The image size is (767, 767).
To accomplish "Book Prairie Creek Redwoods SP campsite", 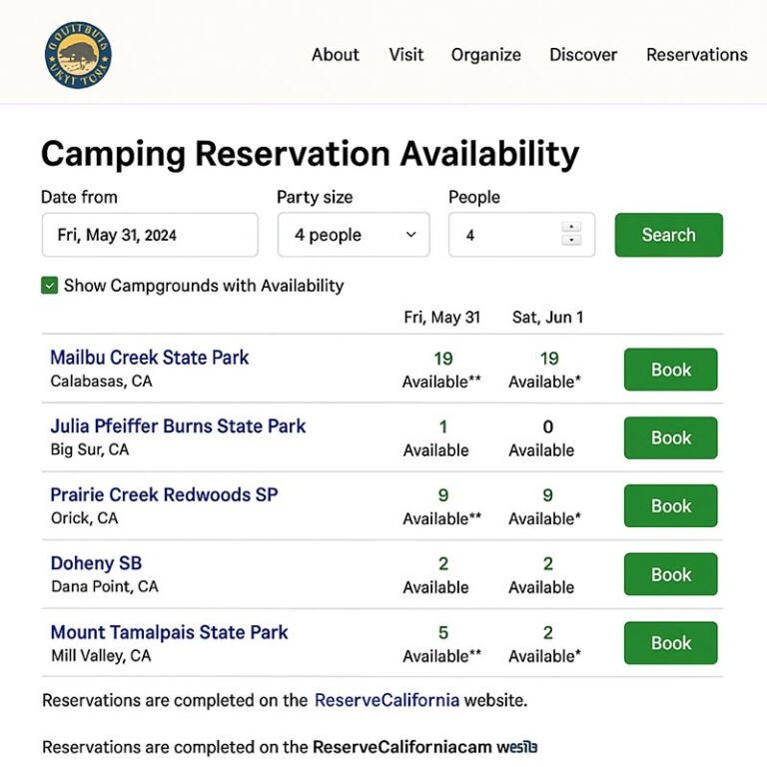I will tap(670, 506).
